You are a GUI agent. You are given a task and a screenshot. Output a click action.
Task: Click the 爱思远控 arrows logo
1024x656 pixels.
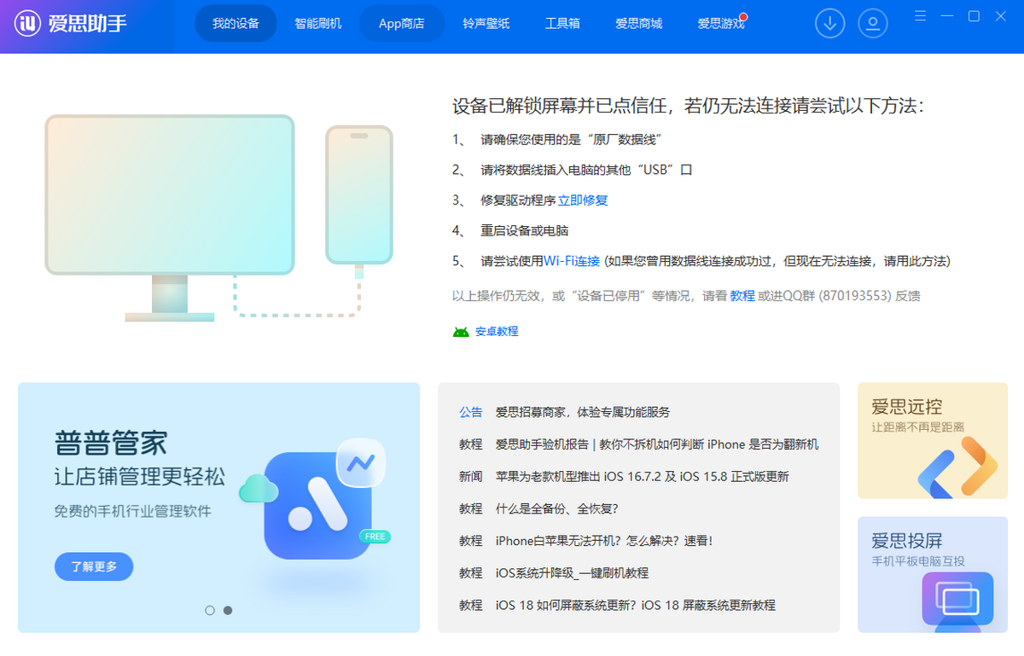pyautogui.click(x=957, y=467)
